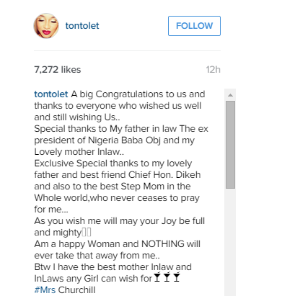282x296 pixels.
Task: Click the FOLLOW button
Action: 194,26
